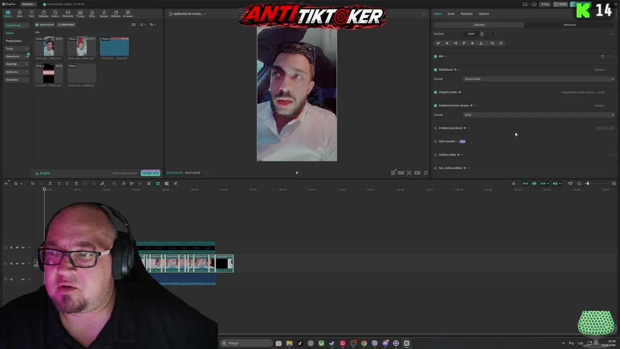Image resolution: width=620 pixels, height=349 pixels.
Task: Click the split clip icon in timeline toolbar
Action: 50,184
